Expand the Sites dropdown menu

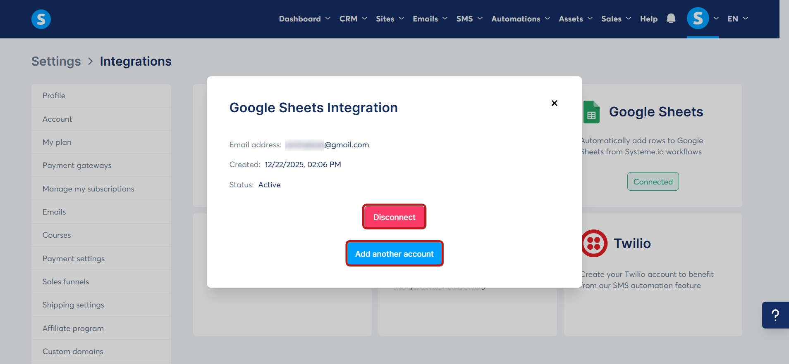(390, 19)
